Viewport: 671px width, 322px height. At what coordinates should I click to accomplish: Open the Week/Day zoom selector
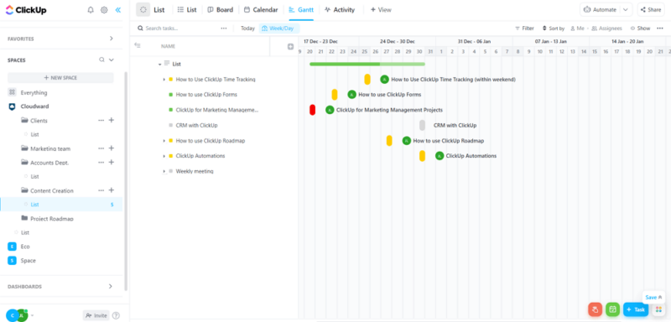279,29
